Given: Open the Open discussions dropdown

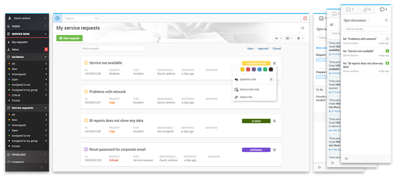Looking at the screenshot, I should [x=356, y=20].
